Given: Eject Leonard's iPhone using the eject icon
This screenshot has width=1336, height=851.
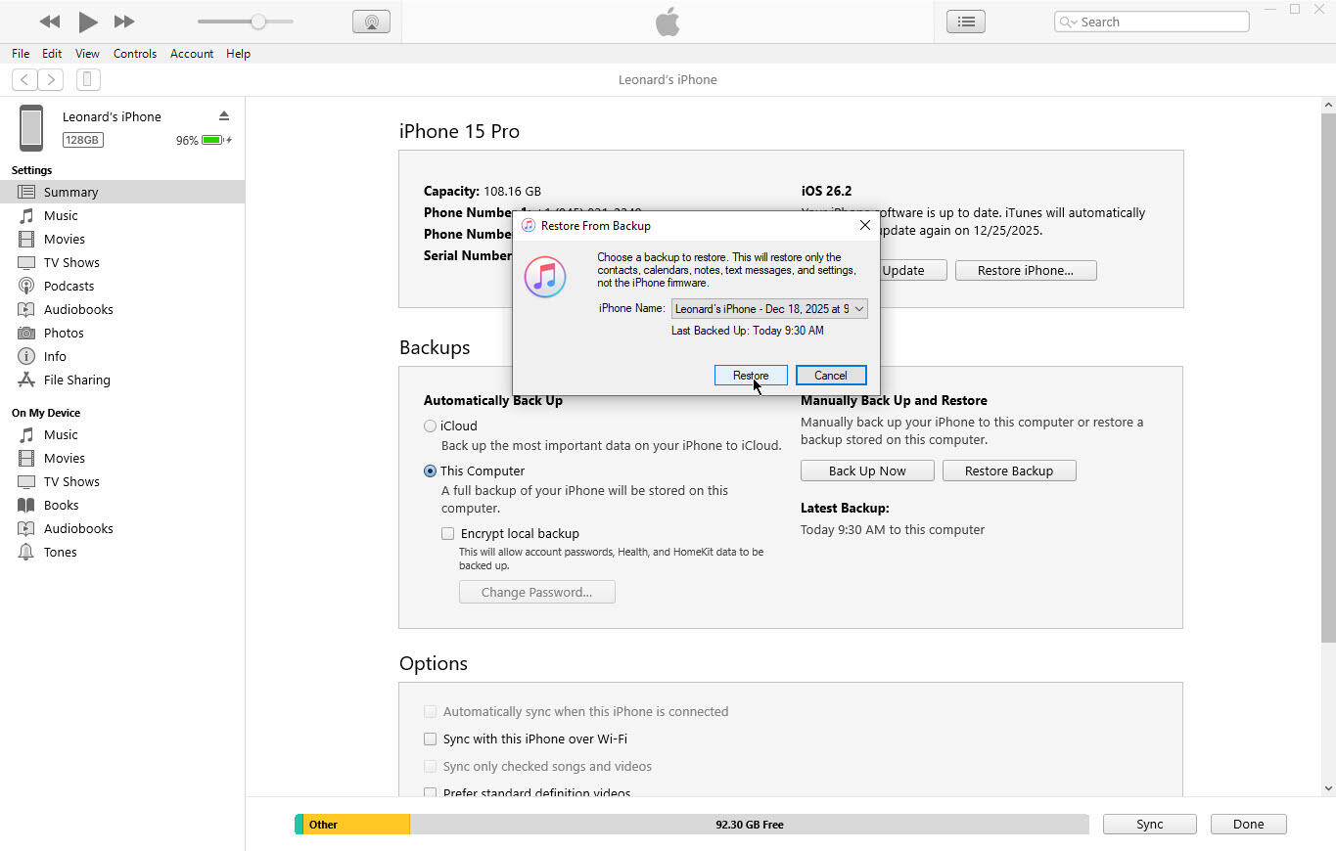Looking at the screenshot, I should pos(224,116).
